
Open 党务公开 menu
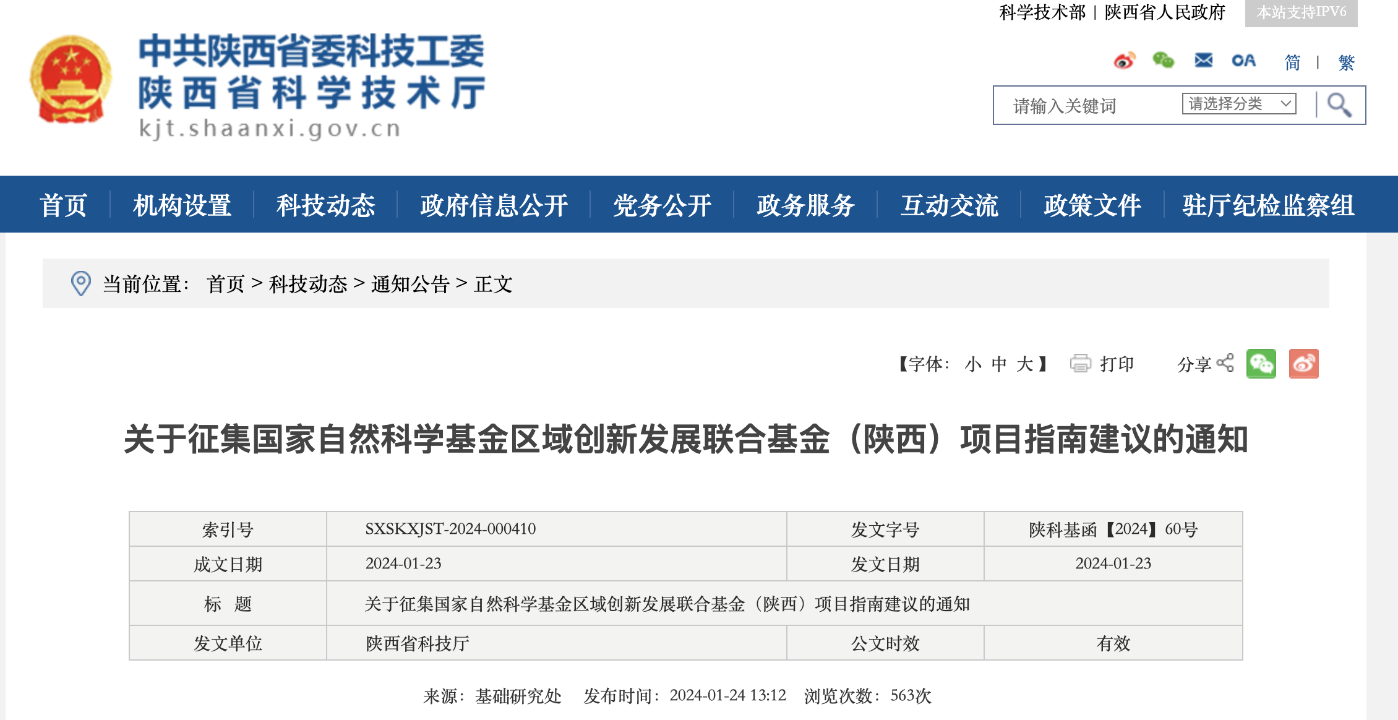click(663, 205)
